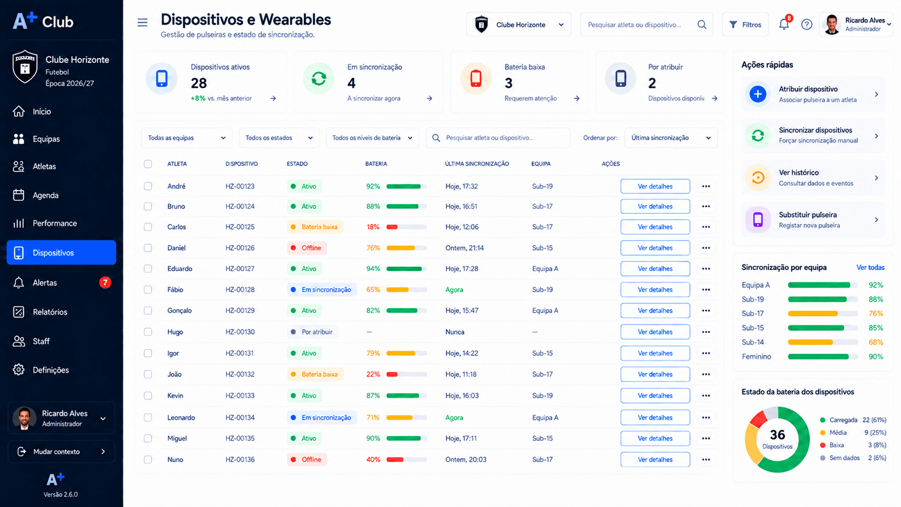Viewport: 901px width, 507px height.
Task: Click the magnifier icon in top search bar
Action: click(x=702, y=24)
